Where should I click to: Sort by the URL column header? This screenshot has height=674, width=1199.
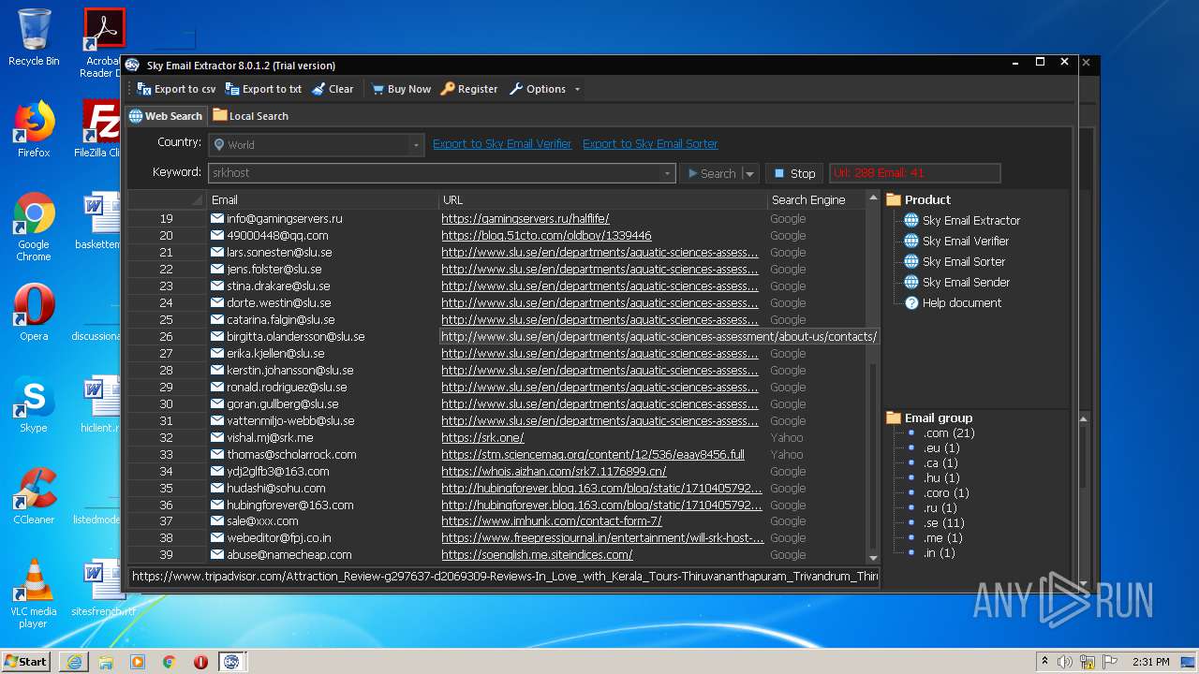click(603, 199)
